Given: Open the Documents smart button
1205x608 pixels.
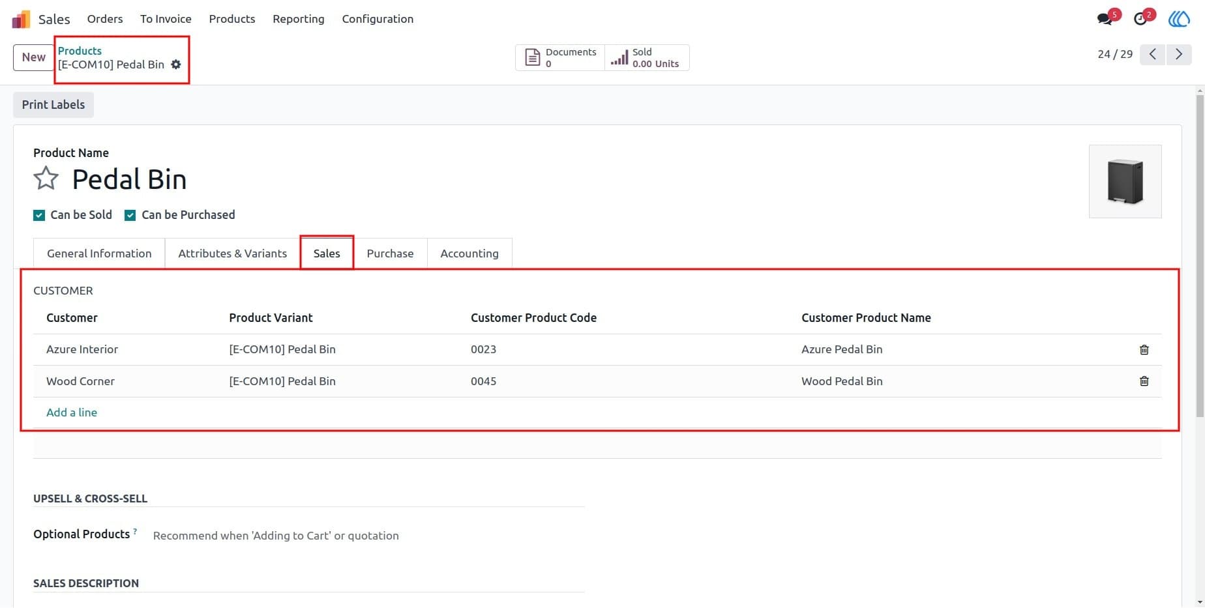Looking at the screenshot, I should 561,57.
